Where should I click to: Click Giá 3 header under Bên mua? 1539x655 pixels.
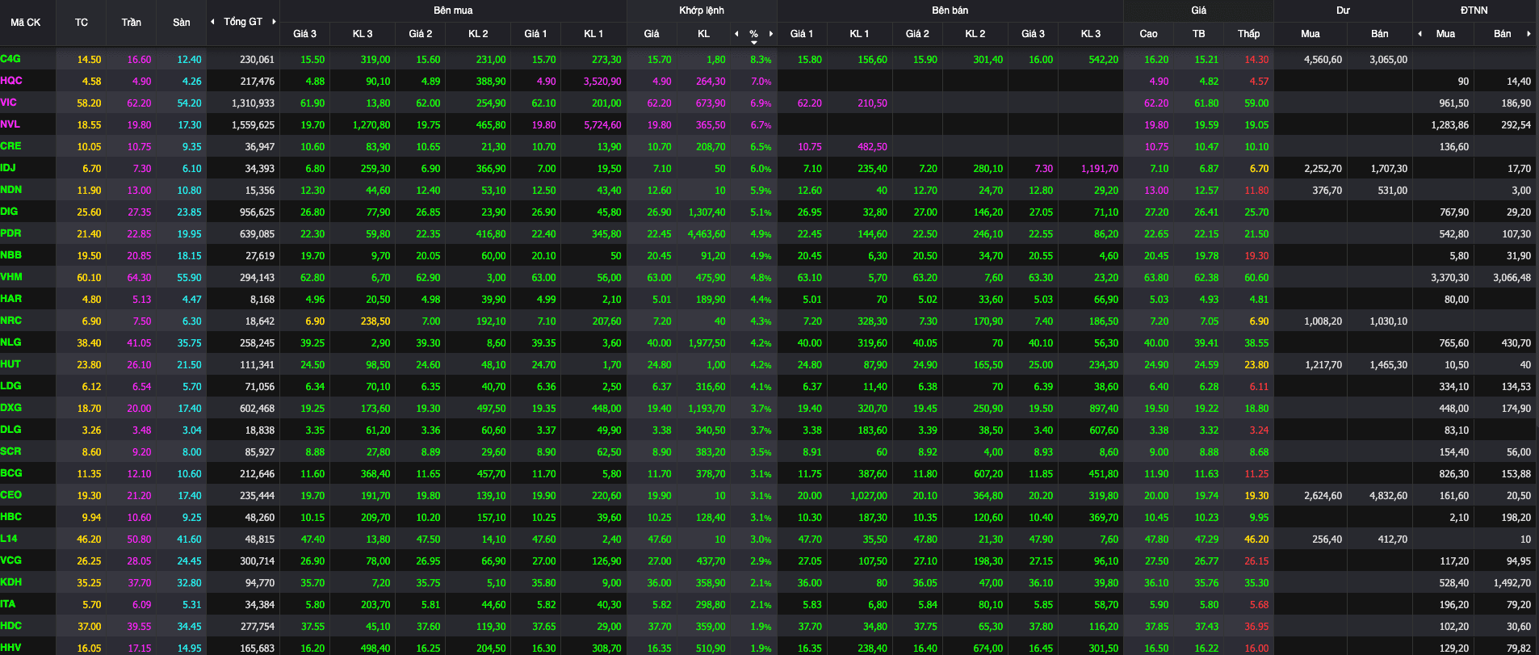click(x=304, y=34)
